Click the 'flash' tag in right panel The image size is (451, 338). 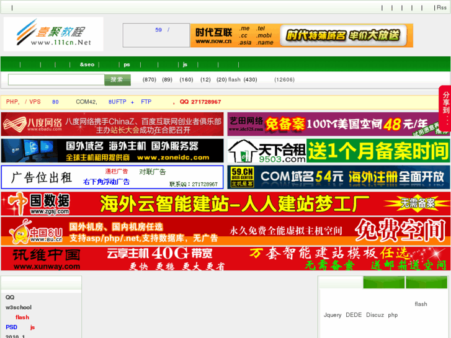point(421,304)
